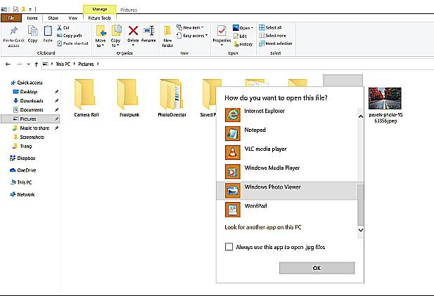Go back with the Back arrow
The image size is (434, 296).
(8, 64)
